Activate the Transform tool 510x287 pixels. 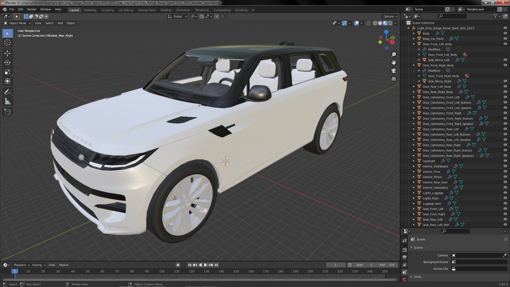click(7, 81)
